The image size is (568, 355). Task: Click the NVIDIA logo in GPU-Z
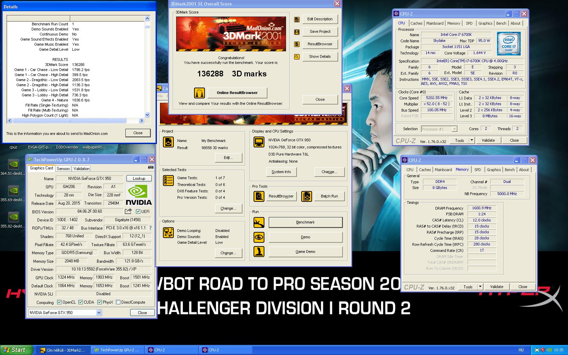(x=139, y=195)
